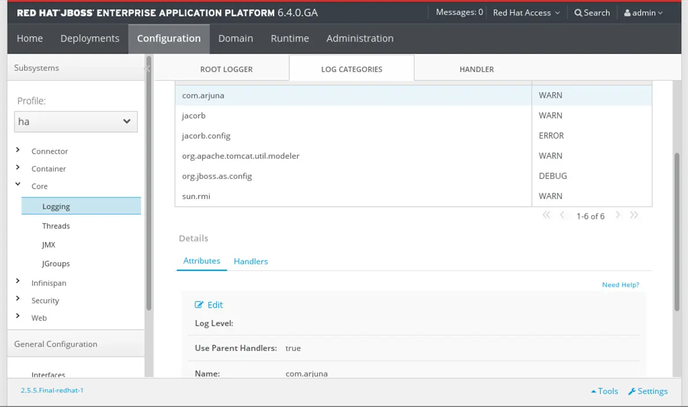Select the Configuration tab
This screenshot has height=407, width=688.
pyautogui.click(x=169, y=39)
